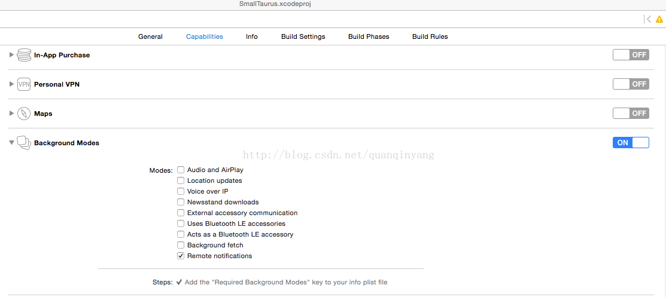
Task: Click the Maps compass icon
Action: click(x=24, y=114)
